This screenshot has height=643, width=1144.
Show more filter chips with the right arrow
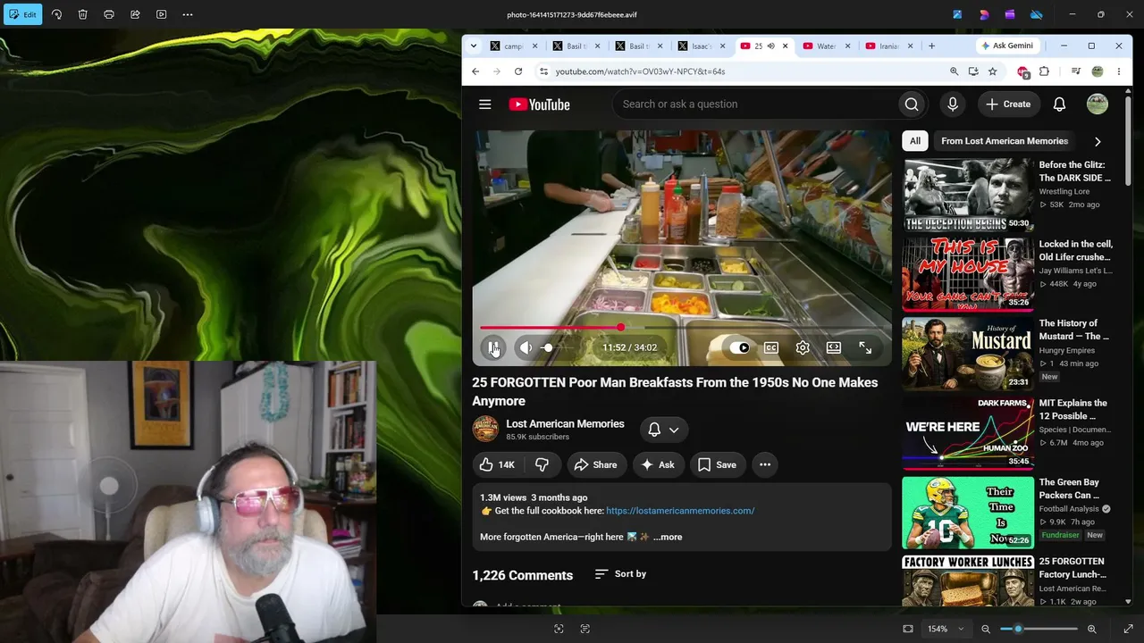[x=1098, y=141]
